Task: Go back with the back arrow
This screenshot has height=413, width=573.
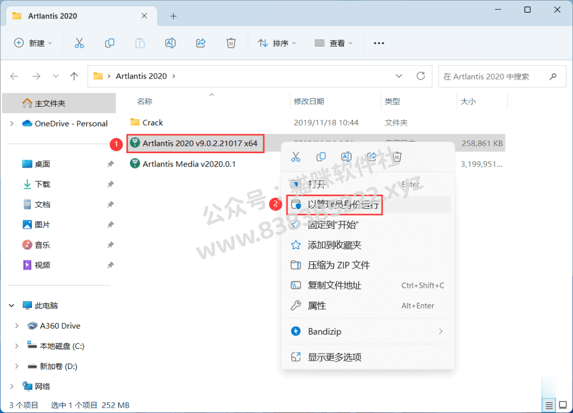Action: tap(14, 76)
